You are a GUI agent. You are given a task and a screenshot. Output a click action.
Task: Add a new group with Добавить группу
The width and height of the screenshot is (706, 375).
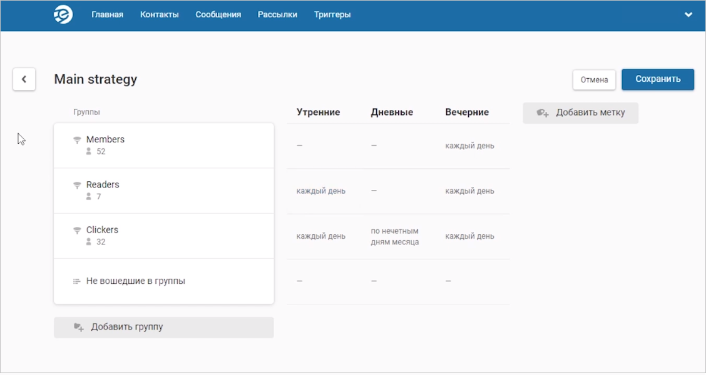point(163,327)
